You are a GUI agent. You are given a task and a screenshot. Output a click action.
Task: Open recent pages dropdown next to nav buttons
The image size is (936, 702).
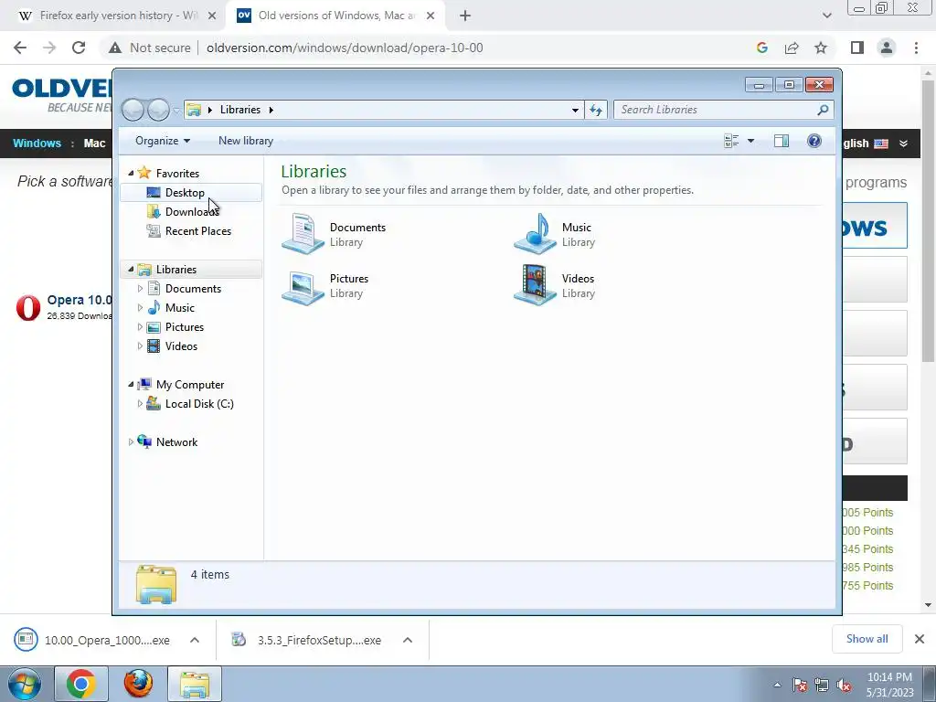coord(176,111)
